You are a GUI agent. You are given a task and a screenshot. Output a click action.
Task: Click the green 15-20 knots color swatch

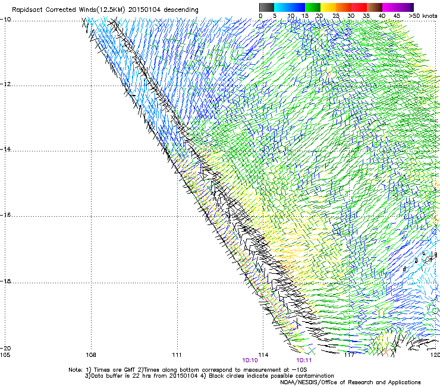point(313,7)
